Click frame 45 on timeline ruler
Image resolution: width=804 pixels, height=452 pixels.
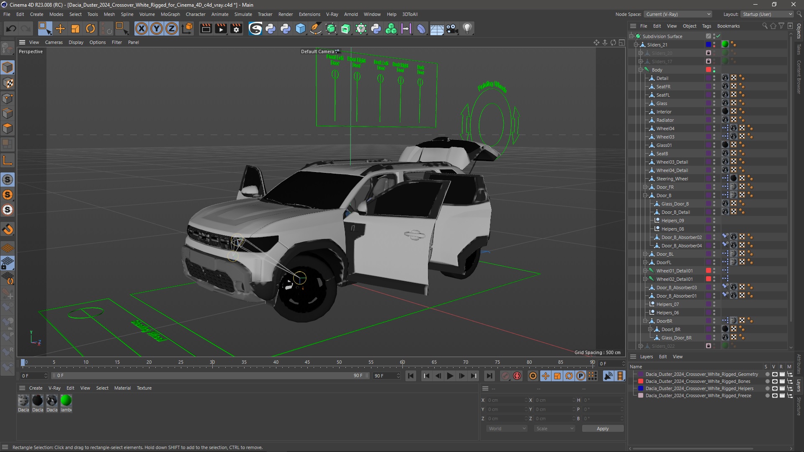pos(307,362)
